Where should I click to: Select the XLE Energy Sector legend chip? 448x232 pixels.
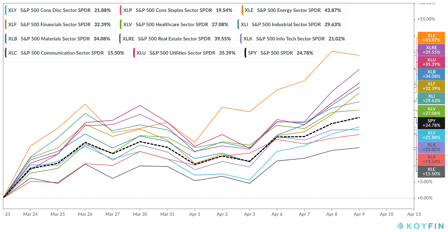click(x=293, y=10)
